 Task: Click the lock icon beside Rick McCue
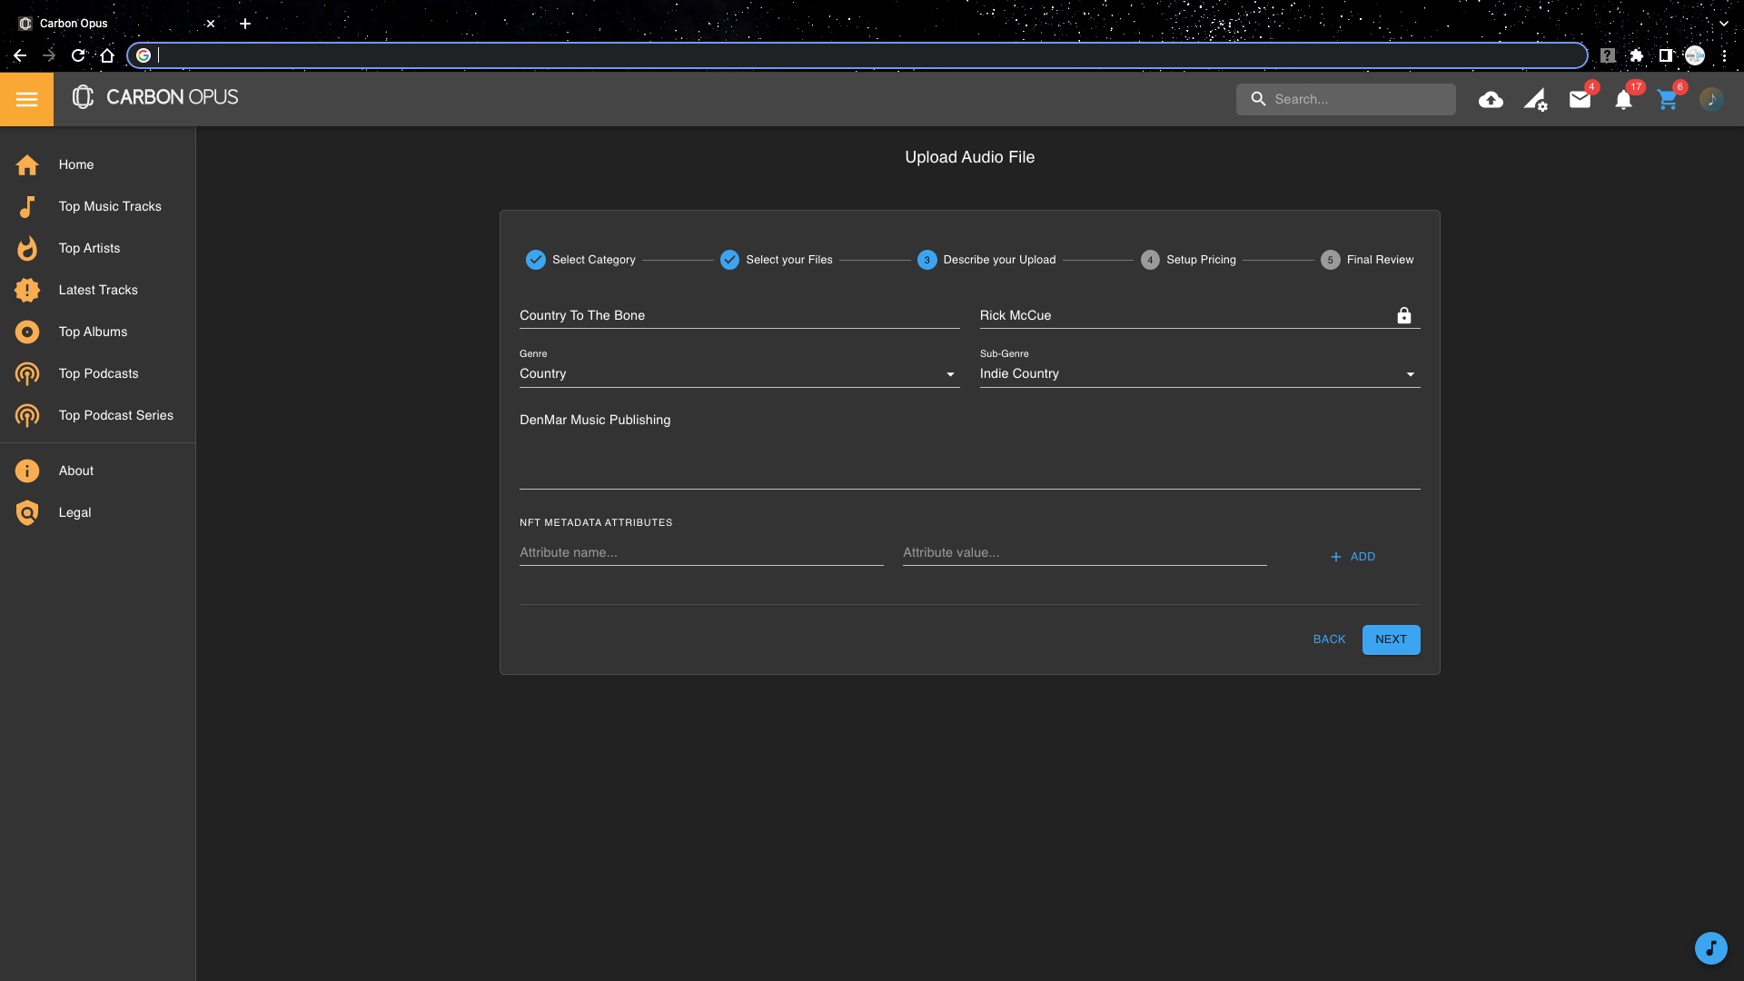1403,315
